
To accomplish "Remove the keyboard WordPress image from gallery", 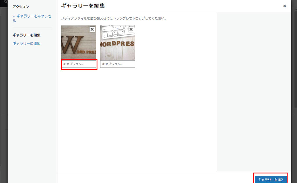I will click(x=131, y=30).
